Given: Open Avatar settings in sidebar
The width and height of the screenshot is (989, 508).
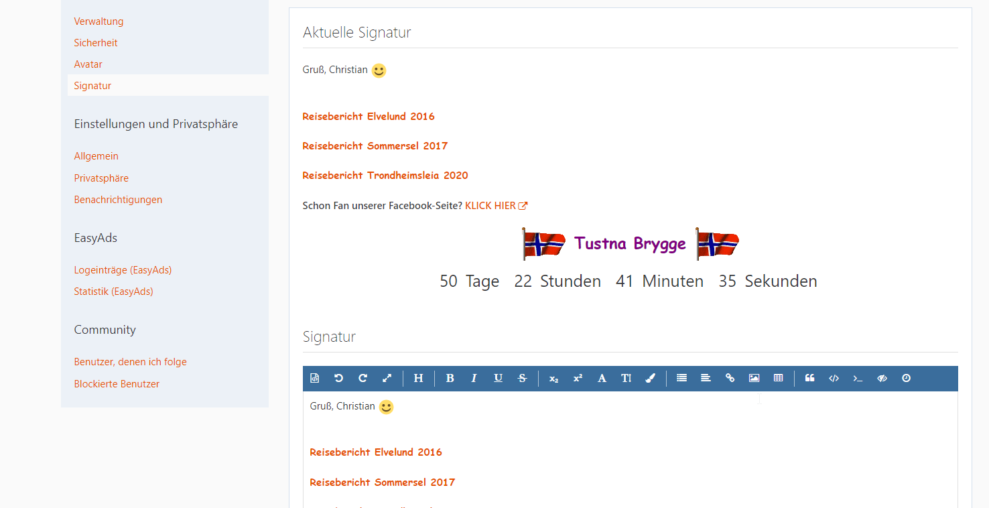Looking at the screenshot, I should tap(88, 64).
